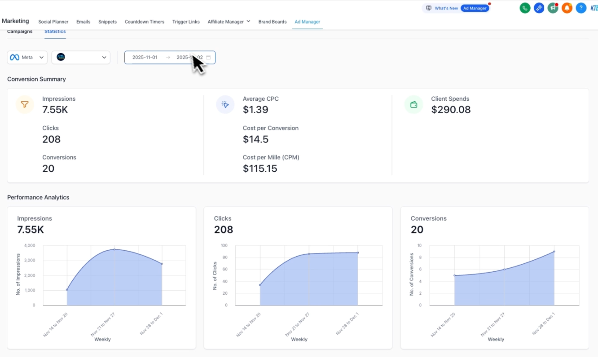Click the Conversion Summary heading

coord(36,79)
